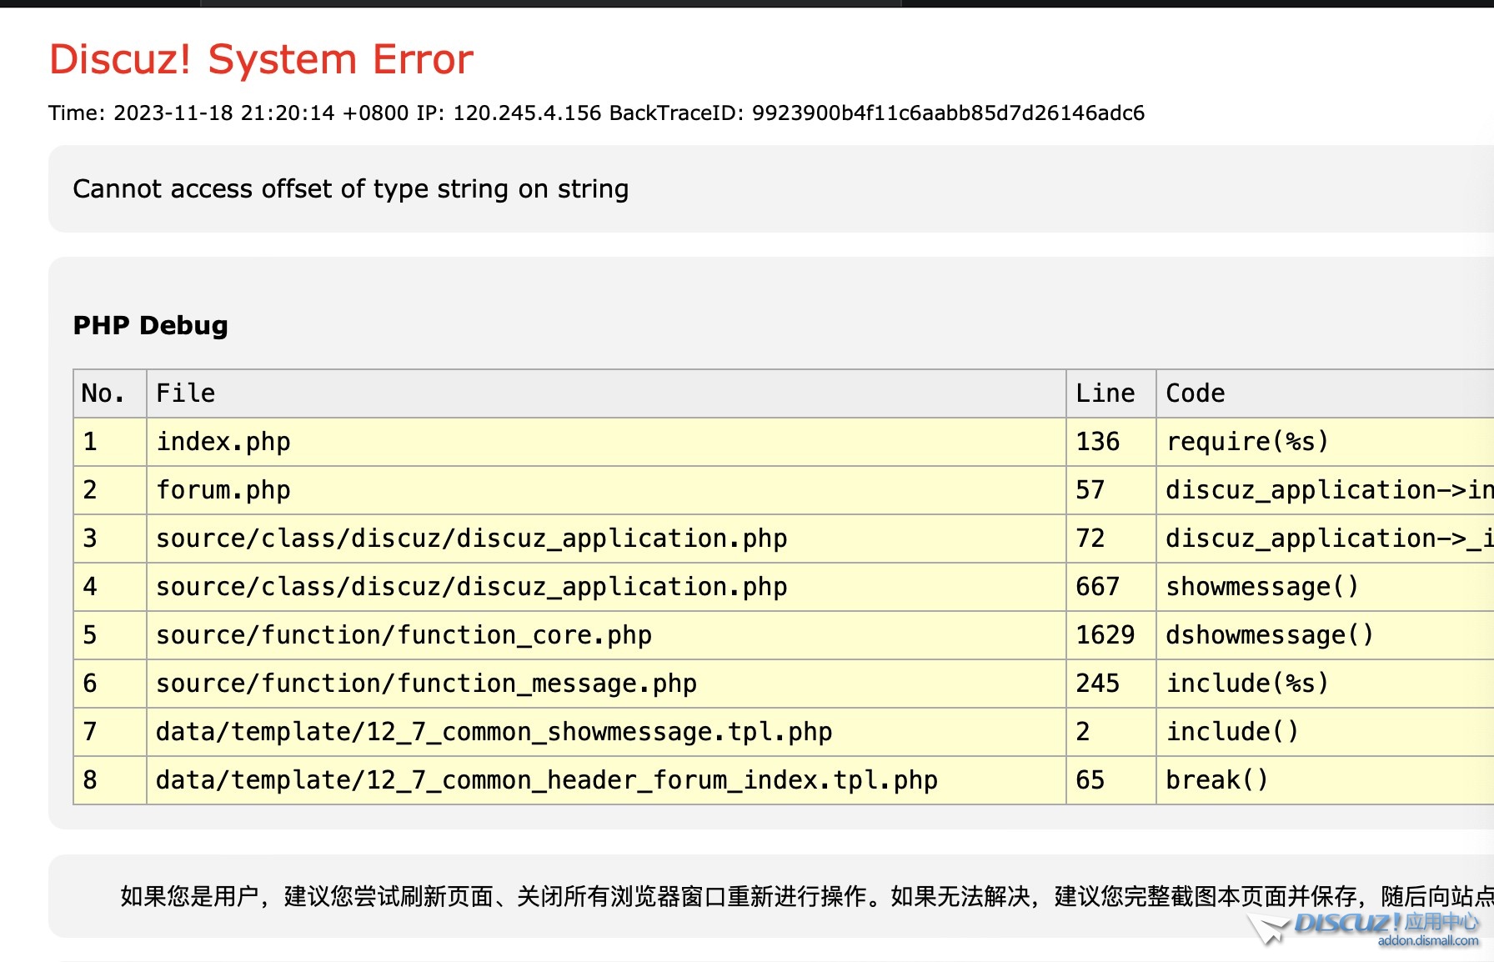This screenshot has width=1494, height=962.
Task: Open the Discuz! addon center logo link
Action: pos(1364,929)
